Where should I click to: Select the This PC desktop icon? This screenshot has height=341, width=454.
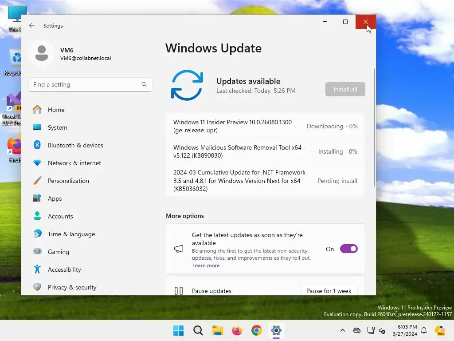[14, 19]
